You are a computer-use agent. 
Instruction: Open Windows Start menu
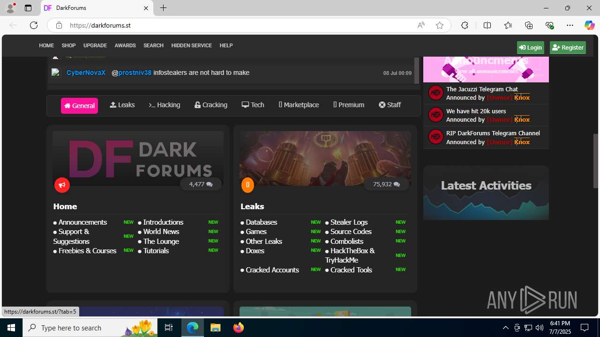point(11,328)
